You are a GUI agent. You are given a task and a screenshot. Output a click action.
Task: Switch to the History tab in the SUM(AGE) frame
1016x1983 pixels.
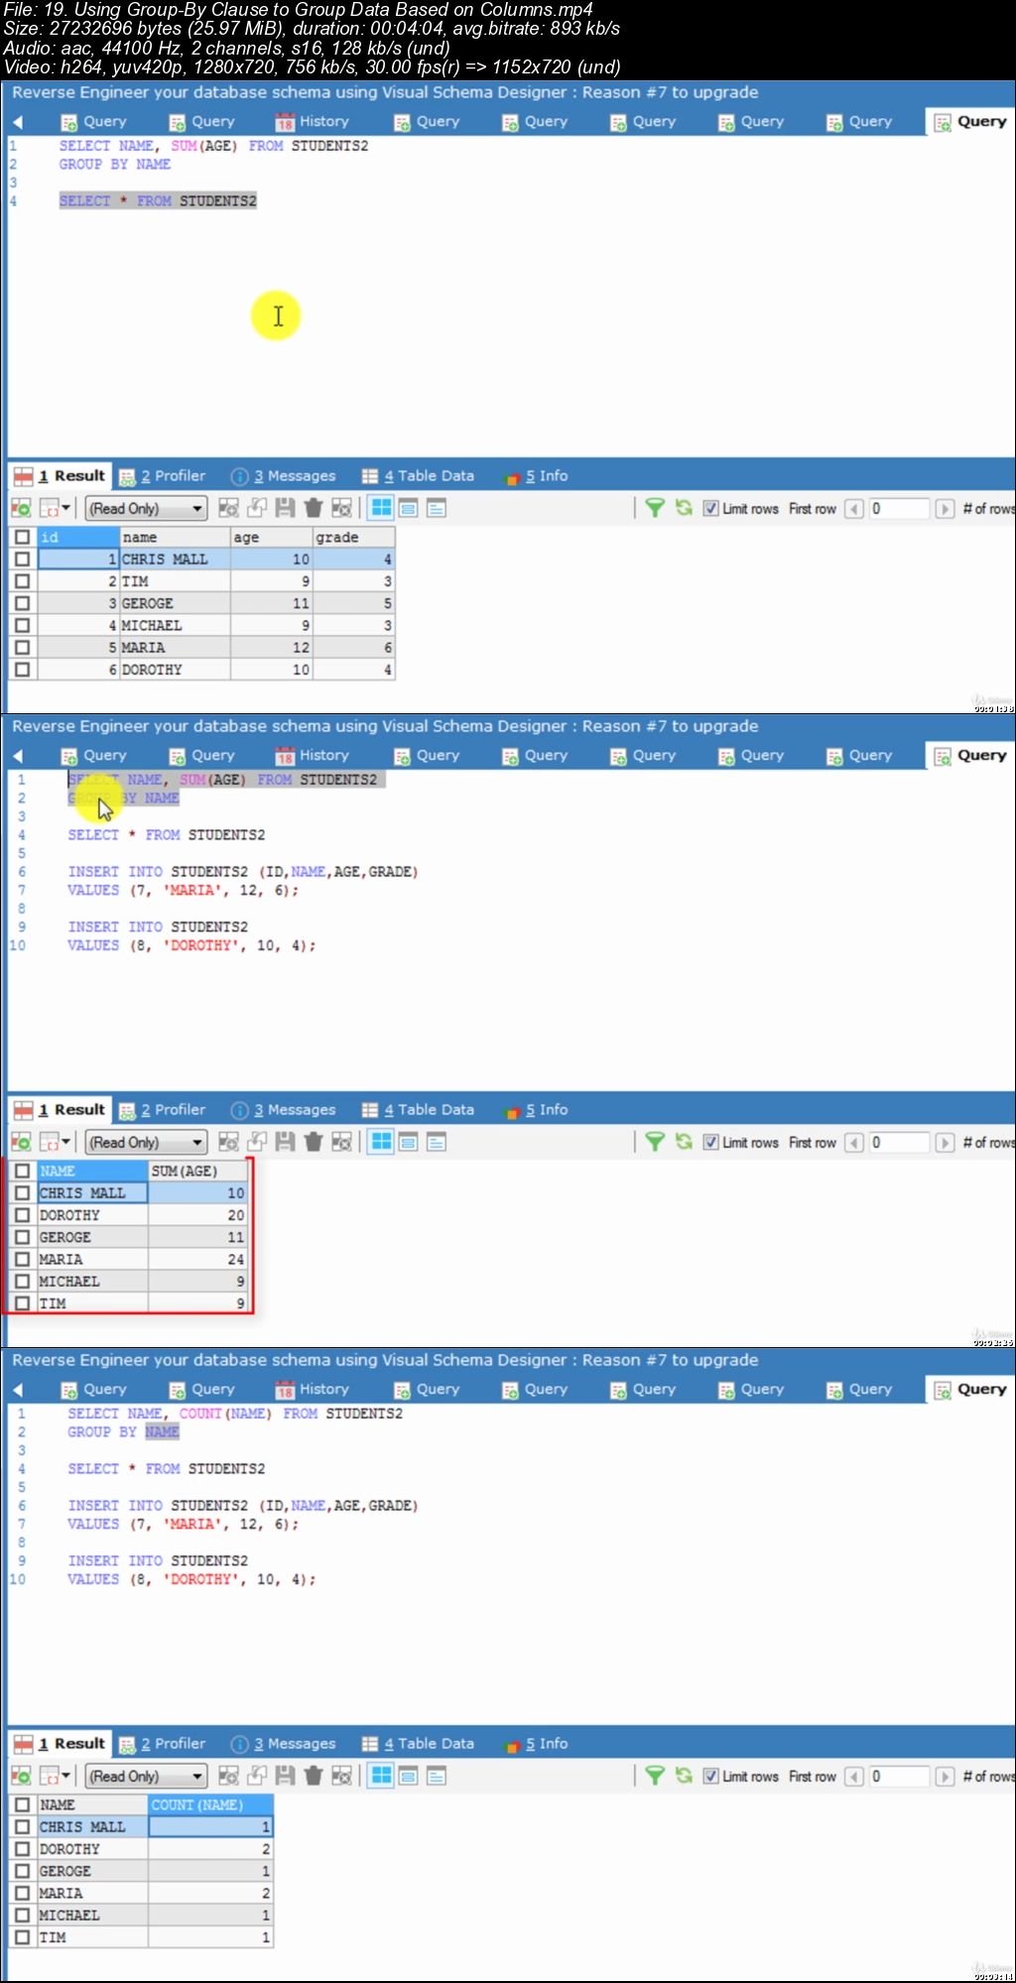click(313, 756)
